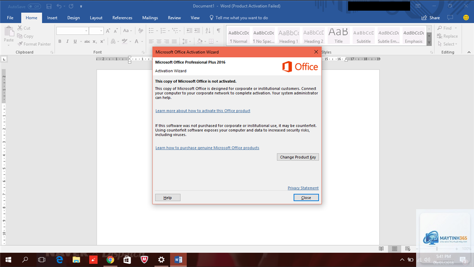
Task: Click the Text Highlight Color button
Action: coord(124,41)
